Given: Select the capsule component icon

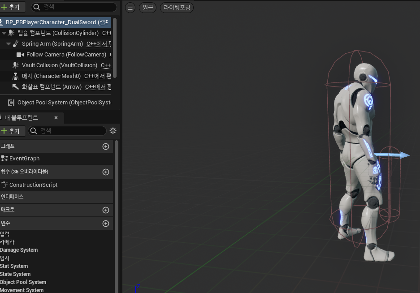Looking at the screenshot, I should tap(11, 33).
